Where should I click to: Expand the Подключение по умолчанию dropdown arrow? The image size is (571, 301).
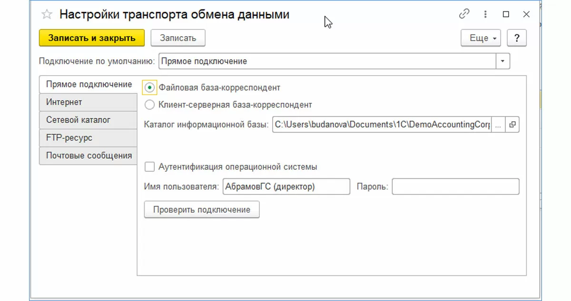tap(503, 61)
